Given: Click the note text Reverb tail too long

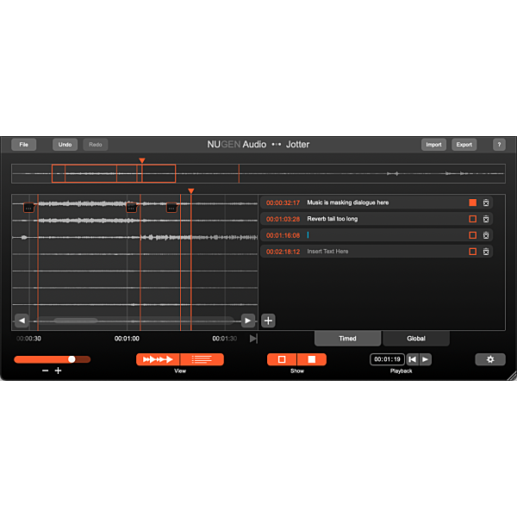Looking at the screenshot, I should point(333,219).
